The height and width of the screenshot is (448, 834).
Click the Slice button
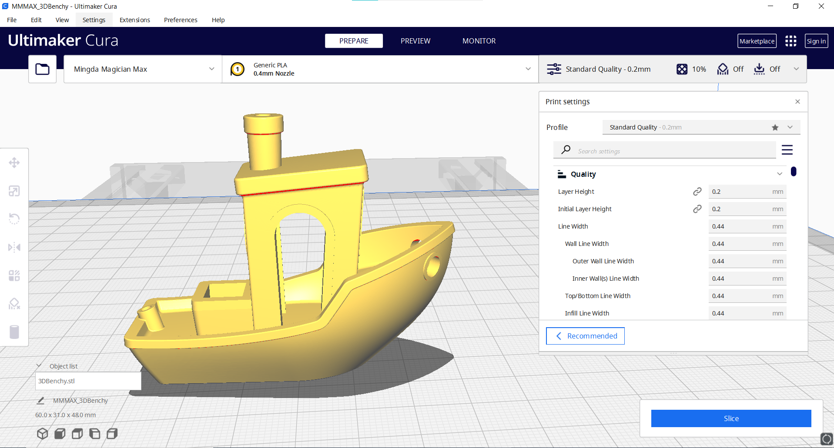click(x=731, y=418)
